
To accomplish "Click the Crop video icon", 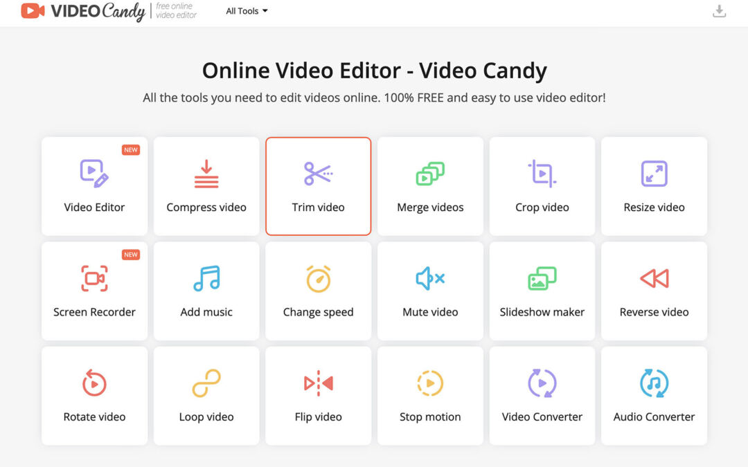I will click(542, 174).
